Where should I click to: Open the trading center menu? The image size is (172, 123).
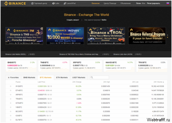39,3
